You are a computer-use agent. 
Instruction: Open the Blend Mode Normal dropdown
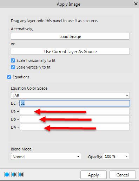[46, 156]
